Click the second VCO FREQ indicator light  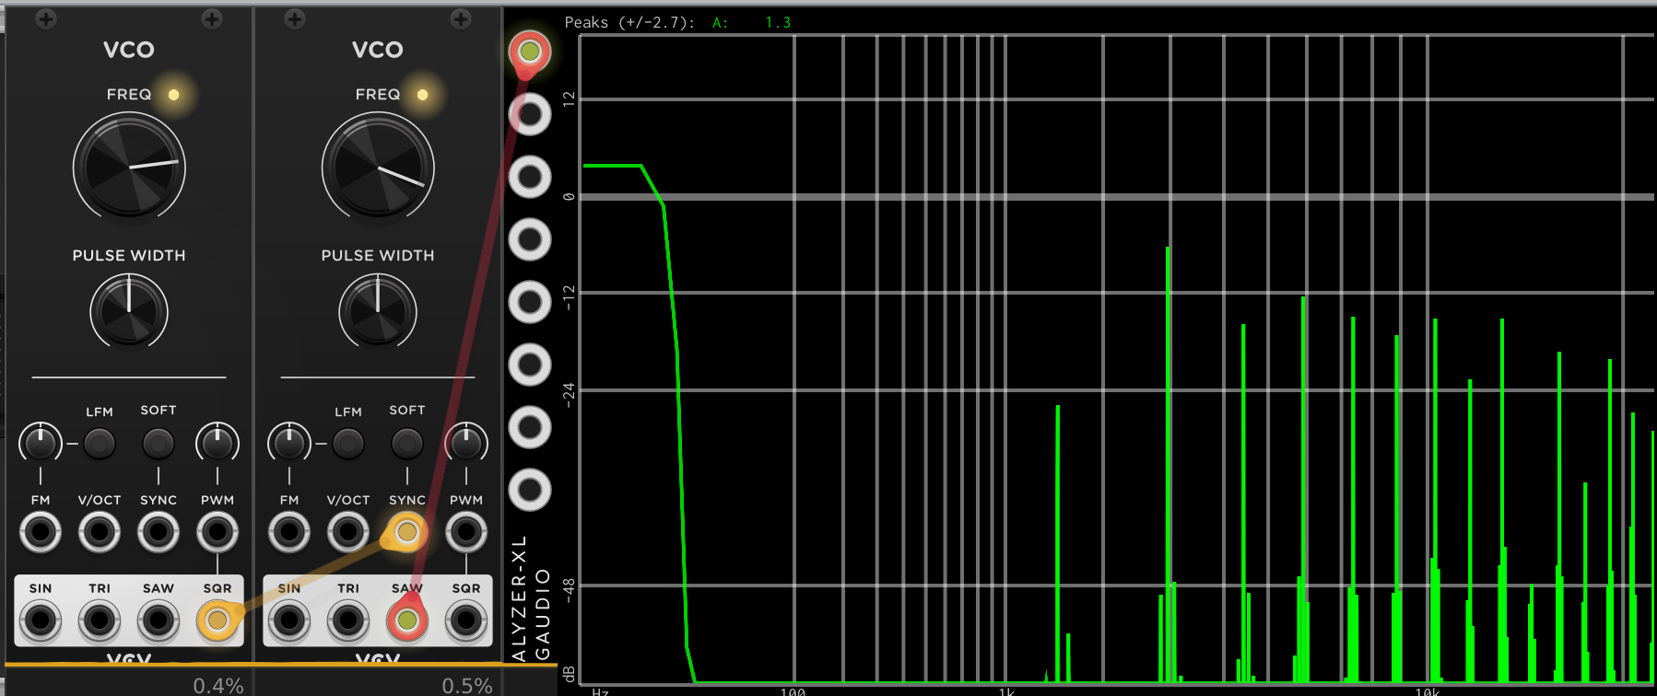pyautogui.click(x=422, y=94)
